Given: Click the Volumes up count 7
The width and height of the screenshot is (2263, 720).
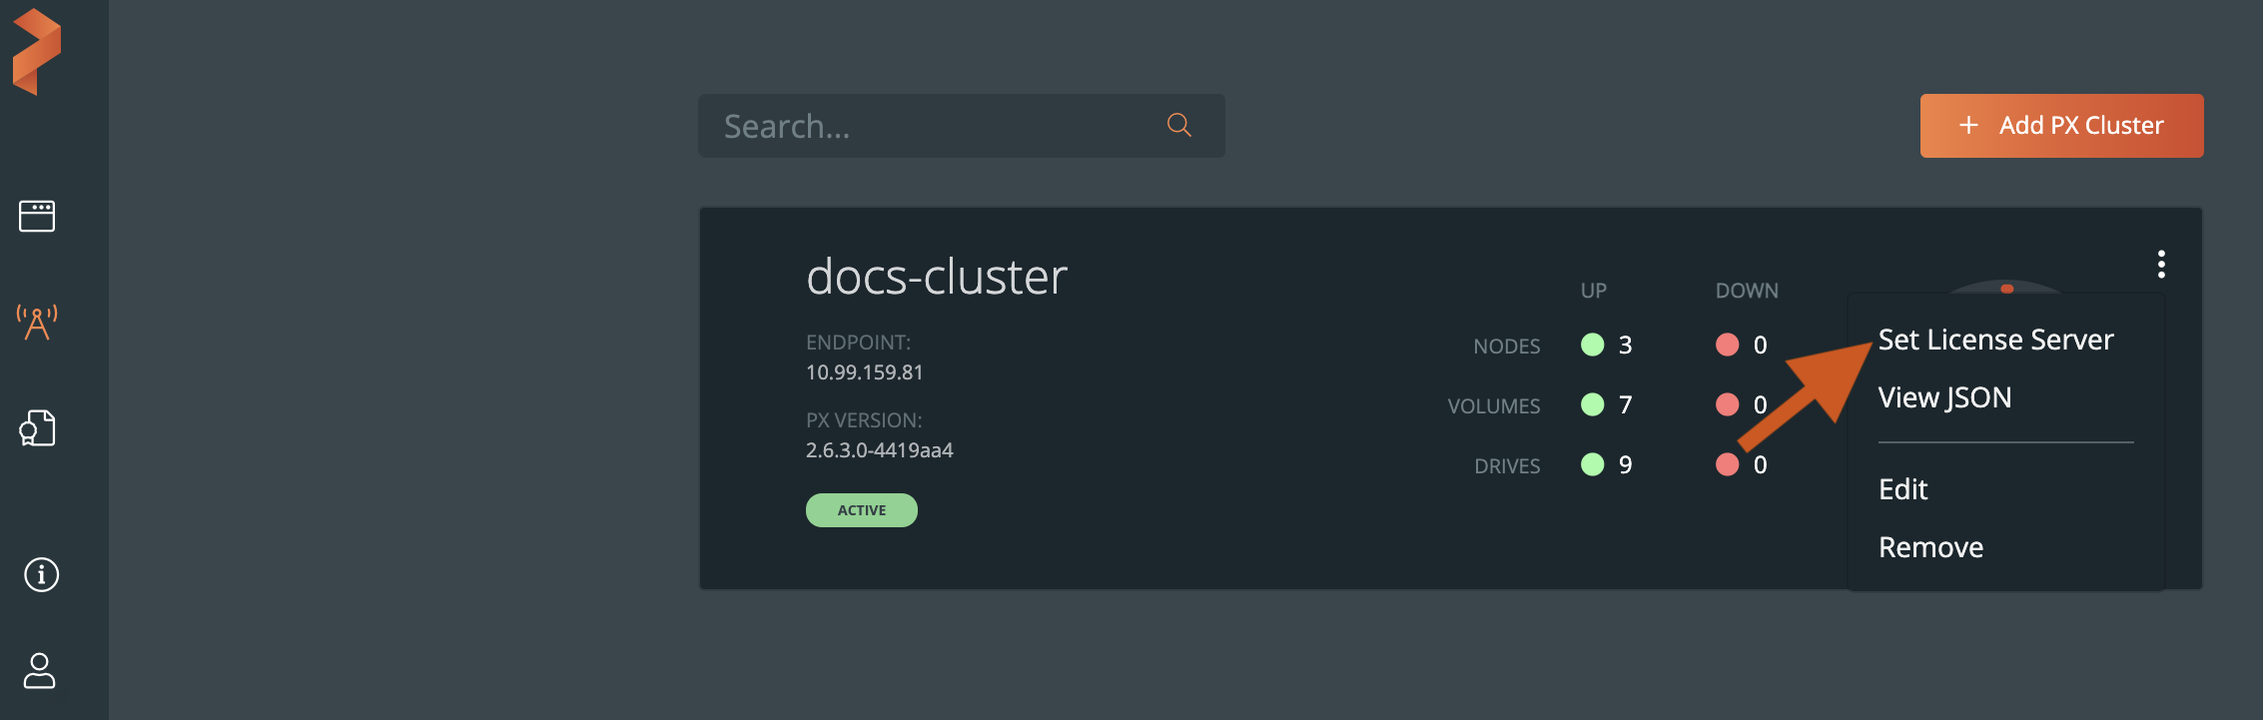Looking at the screenshot, I should pyautogui.click(x=1625, y=404).
